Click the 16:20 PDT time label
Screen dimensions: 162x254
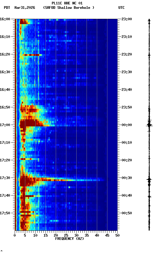5,54
